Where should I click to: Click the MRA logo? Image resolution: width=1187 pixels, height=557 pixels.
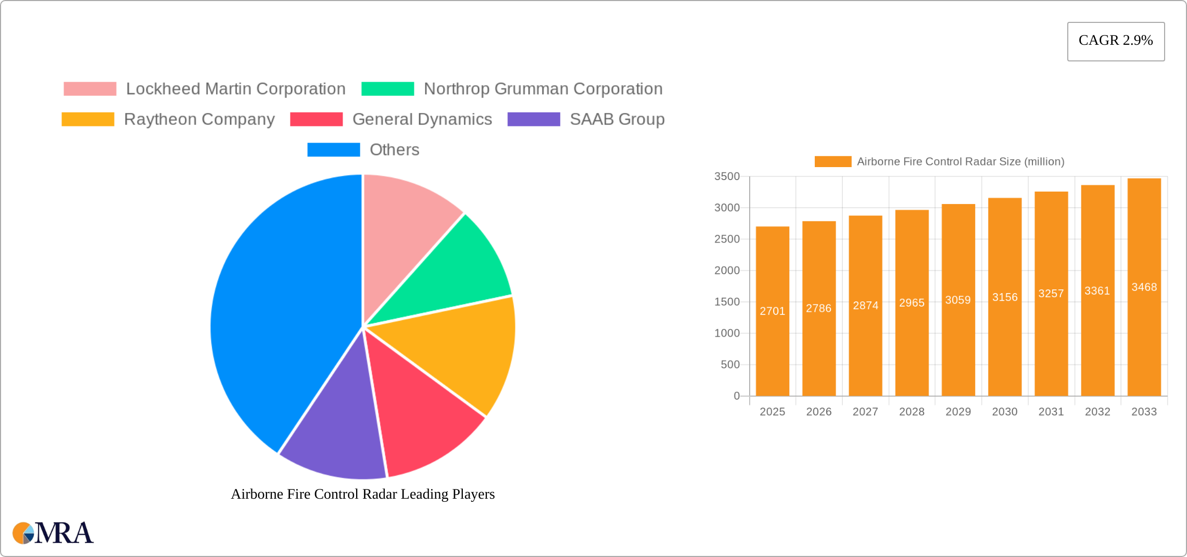point(52,533)
